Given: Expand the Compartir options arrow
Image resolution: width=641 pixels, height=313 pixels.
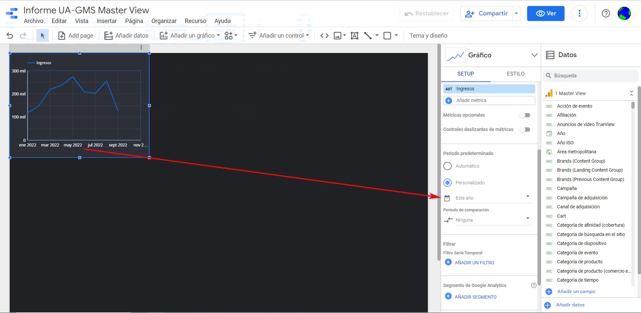Looking at the screenshot, I should (x=516, y=13).
